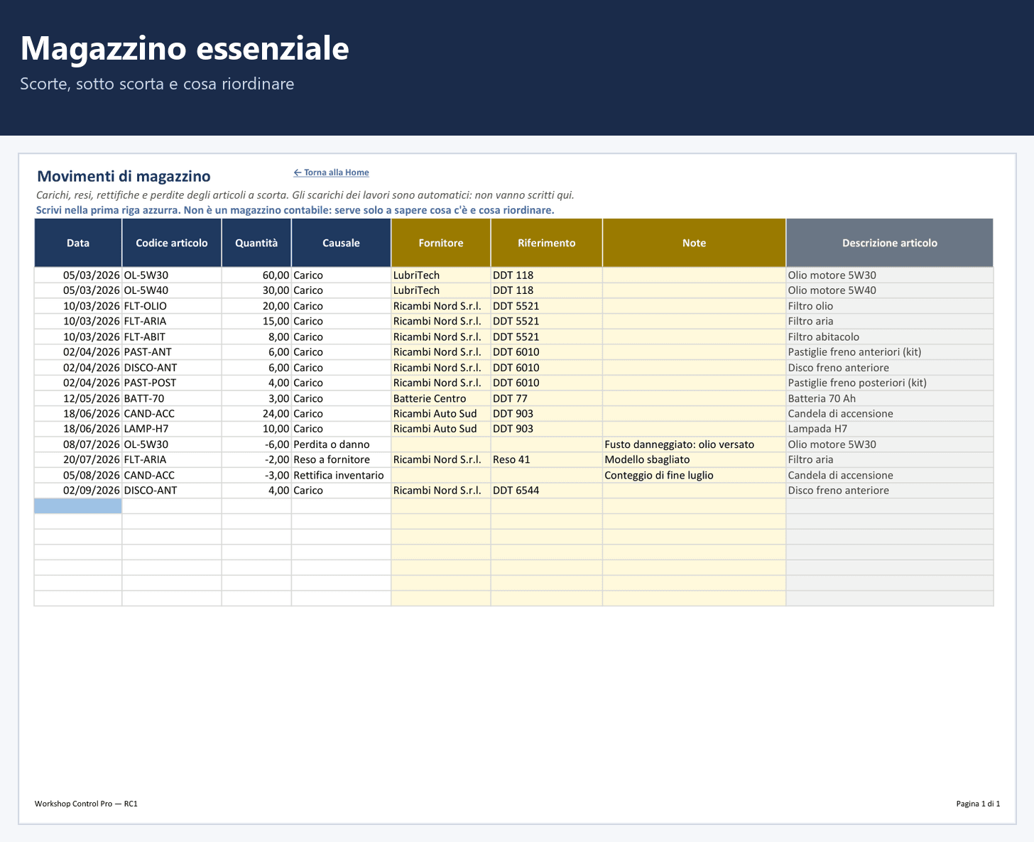The image size is (1034, 842).
Task: Select the note "Fusto danneggiato: olio versato"
Action: tap(694, 444)
